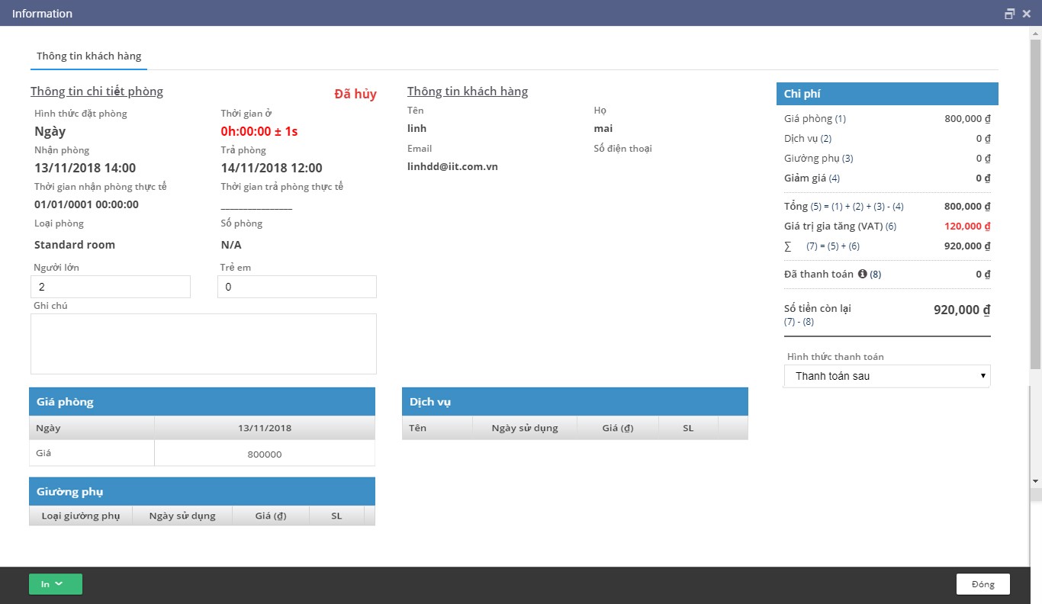Click the scrollbar down arrow
This screenshot has width=1042, height=604.
[x=1036, y=480]
